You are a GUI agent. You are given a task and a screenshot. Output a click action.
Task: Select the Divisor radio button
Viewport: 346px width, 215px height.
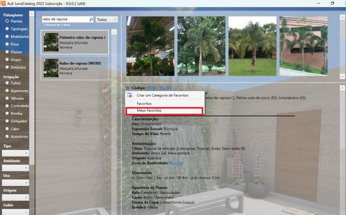click(7, 52)
